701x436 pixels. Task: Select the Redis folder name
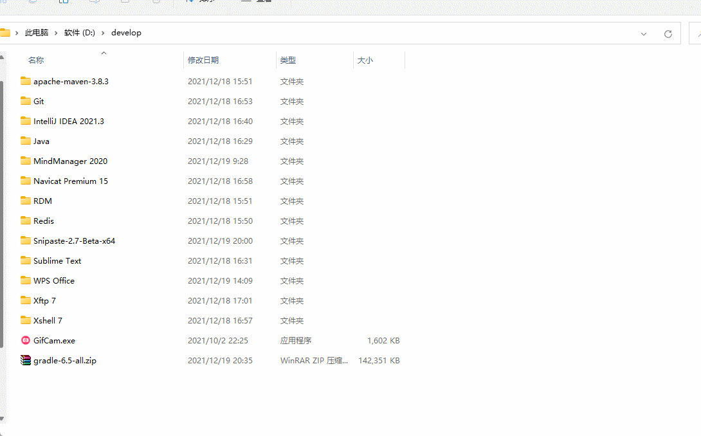[x=44, y=221]
